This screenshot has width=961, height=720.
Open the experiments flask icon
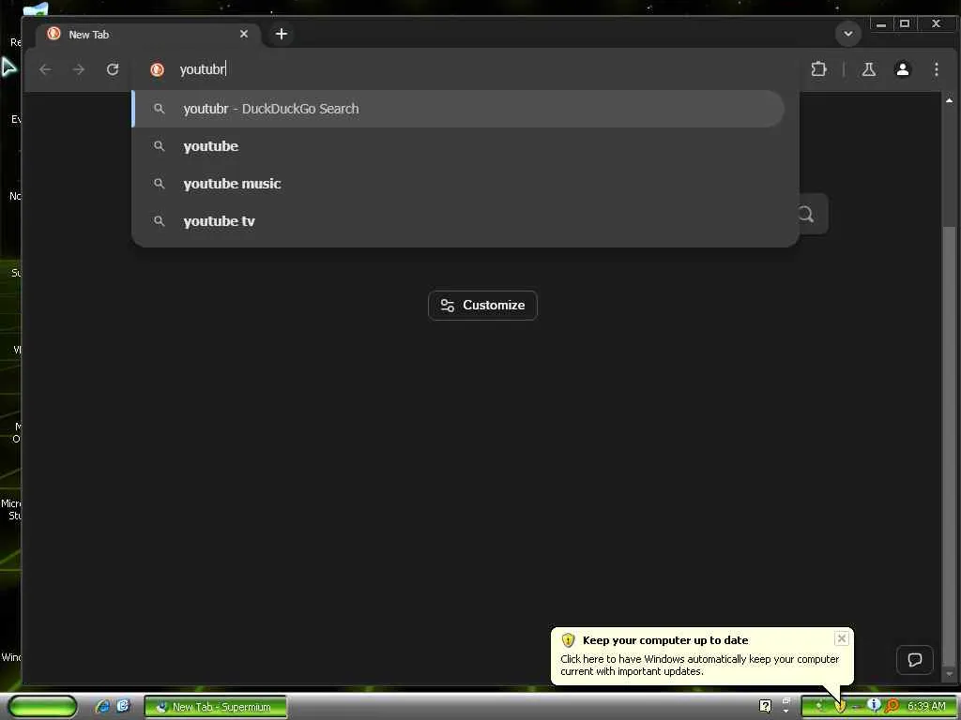868,69
